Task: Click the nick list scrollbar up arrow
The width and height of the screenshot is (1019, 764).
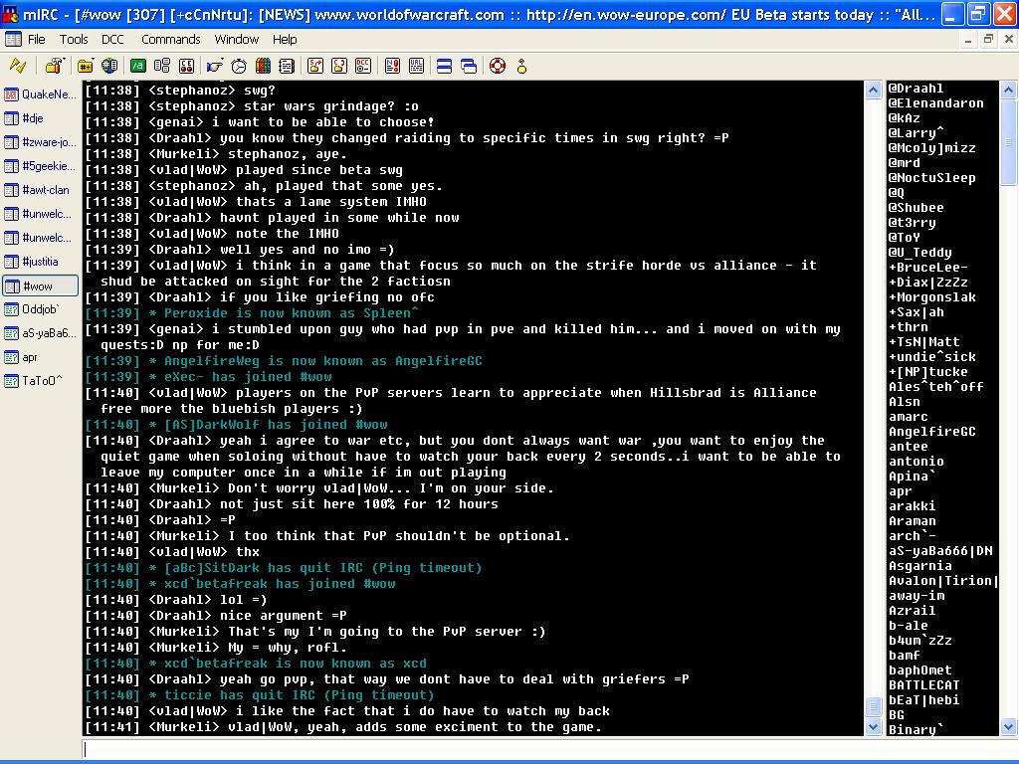Action: click(1008, 90)
